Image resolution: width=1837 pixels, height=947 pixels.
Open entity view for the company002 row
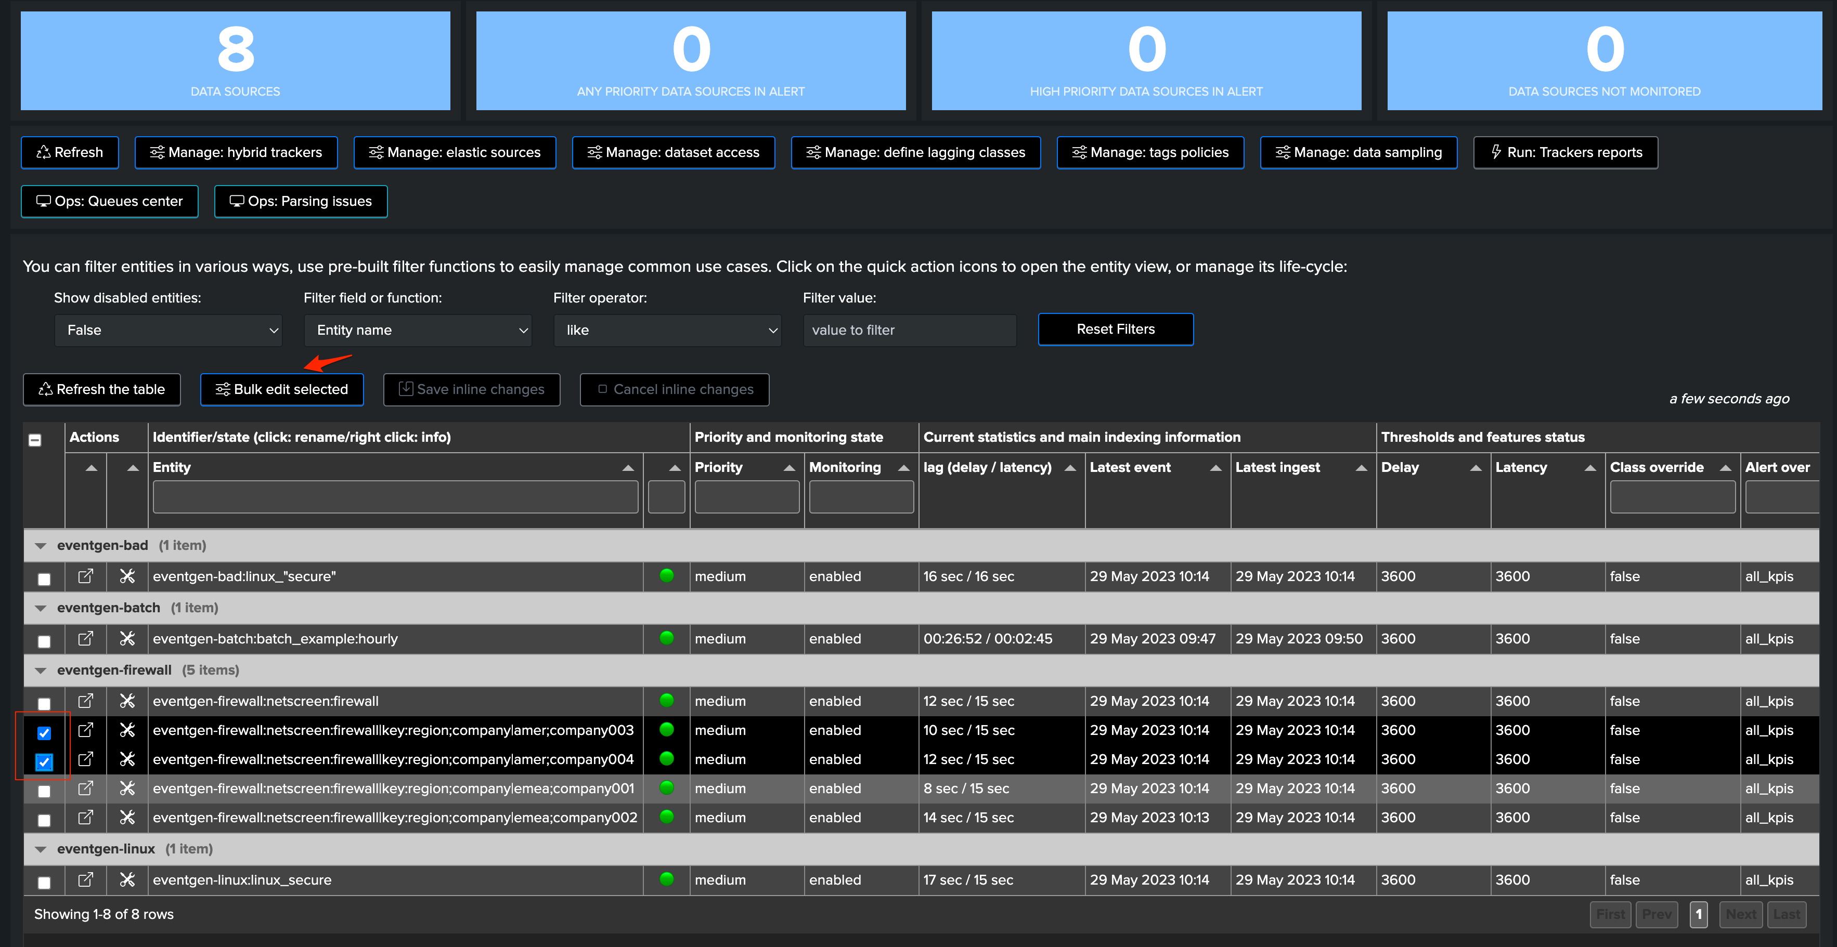coord(86,818)
